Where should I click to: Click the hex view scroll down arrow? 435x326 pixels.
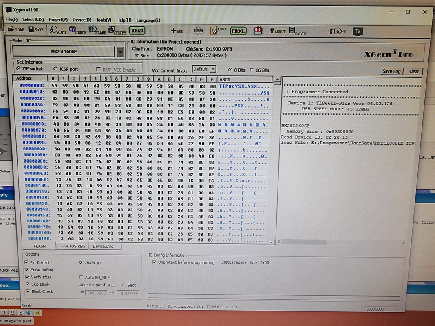pos(271,242)
